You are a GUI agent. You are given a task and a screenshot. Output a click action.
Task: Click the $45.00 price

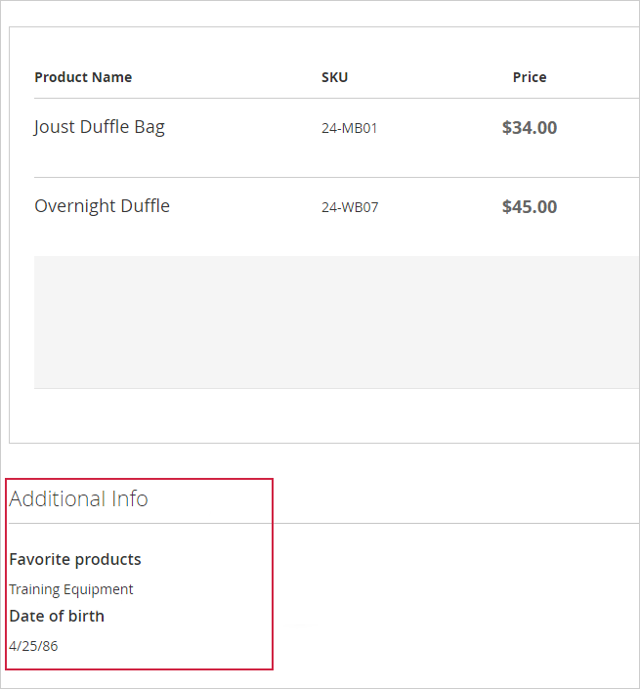(x=529, y=207)
